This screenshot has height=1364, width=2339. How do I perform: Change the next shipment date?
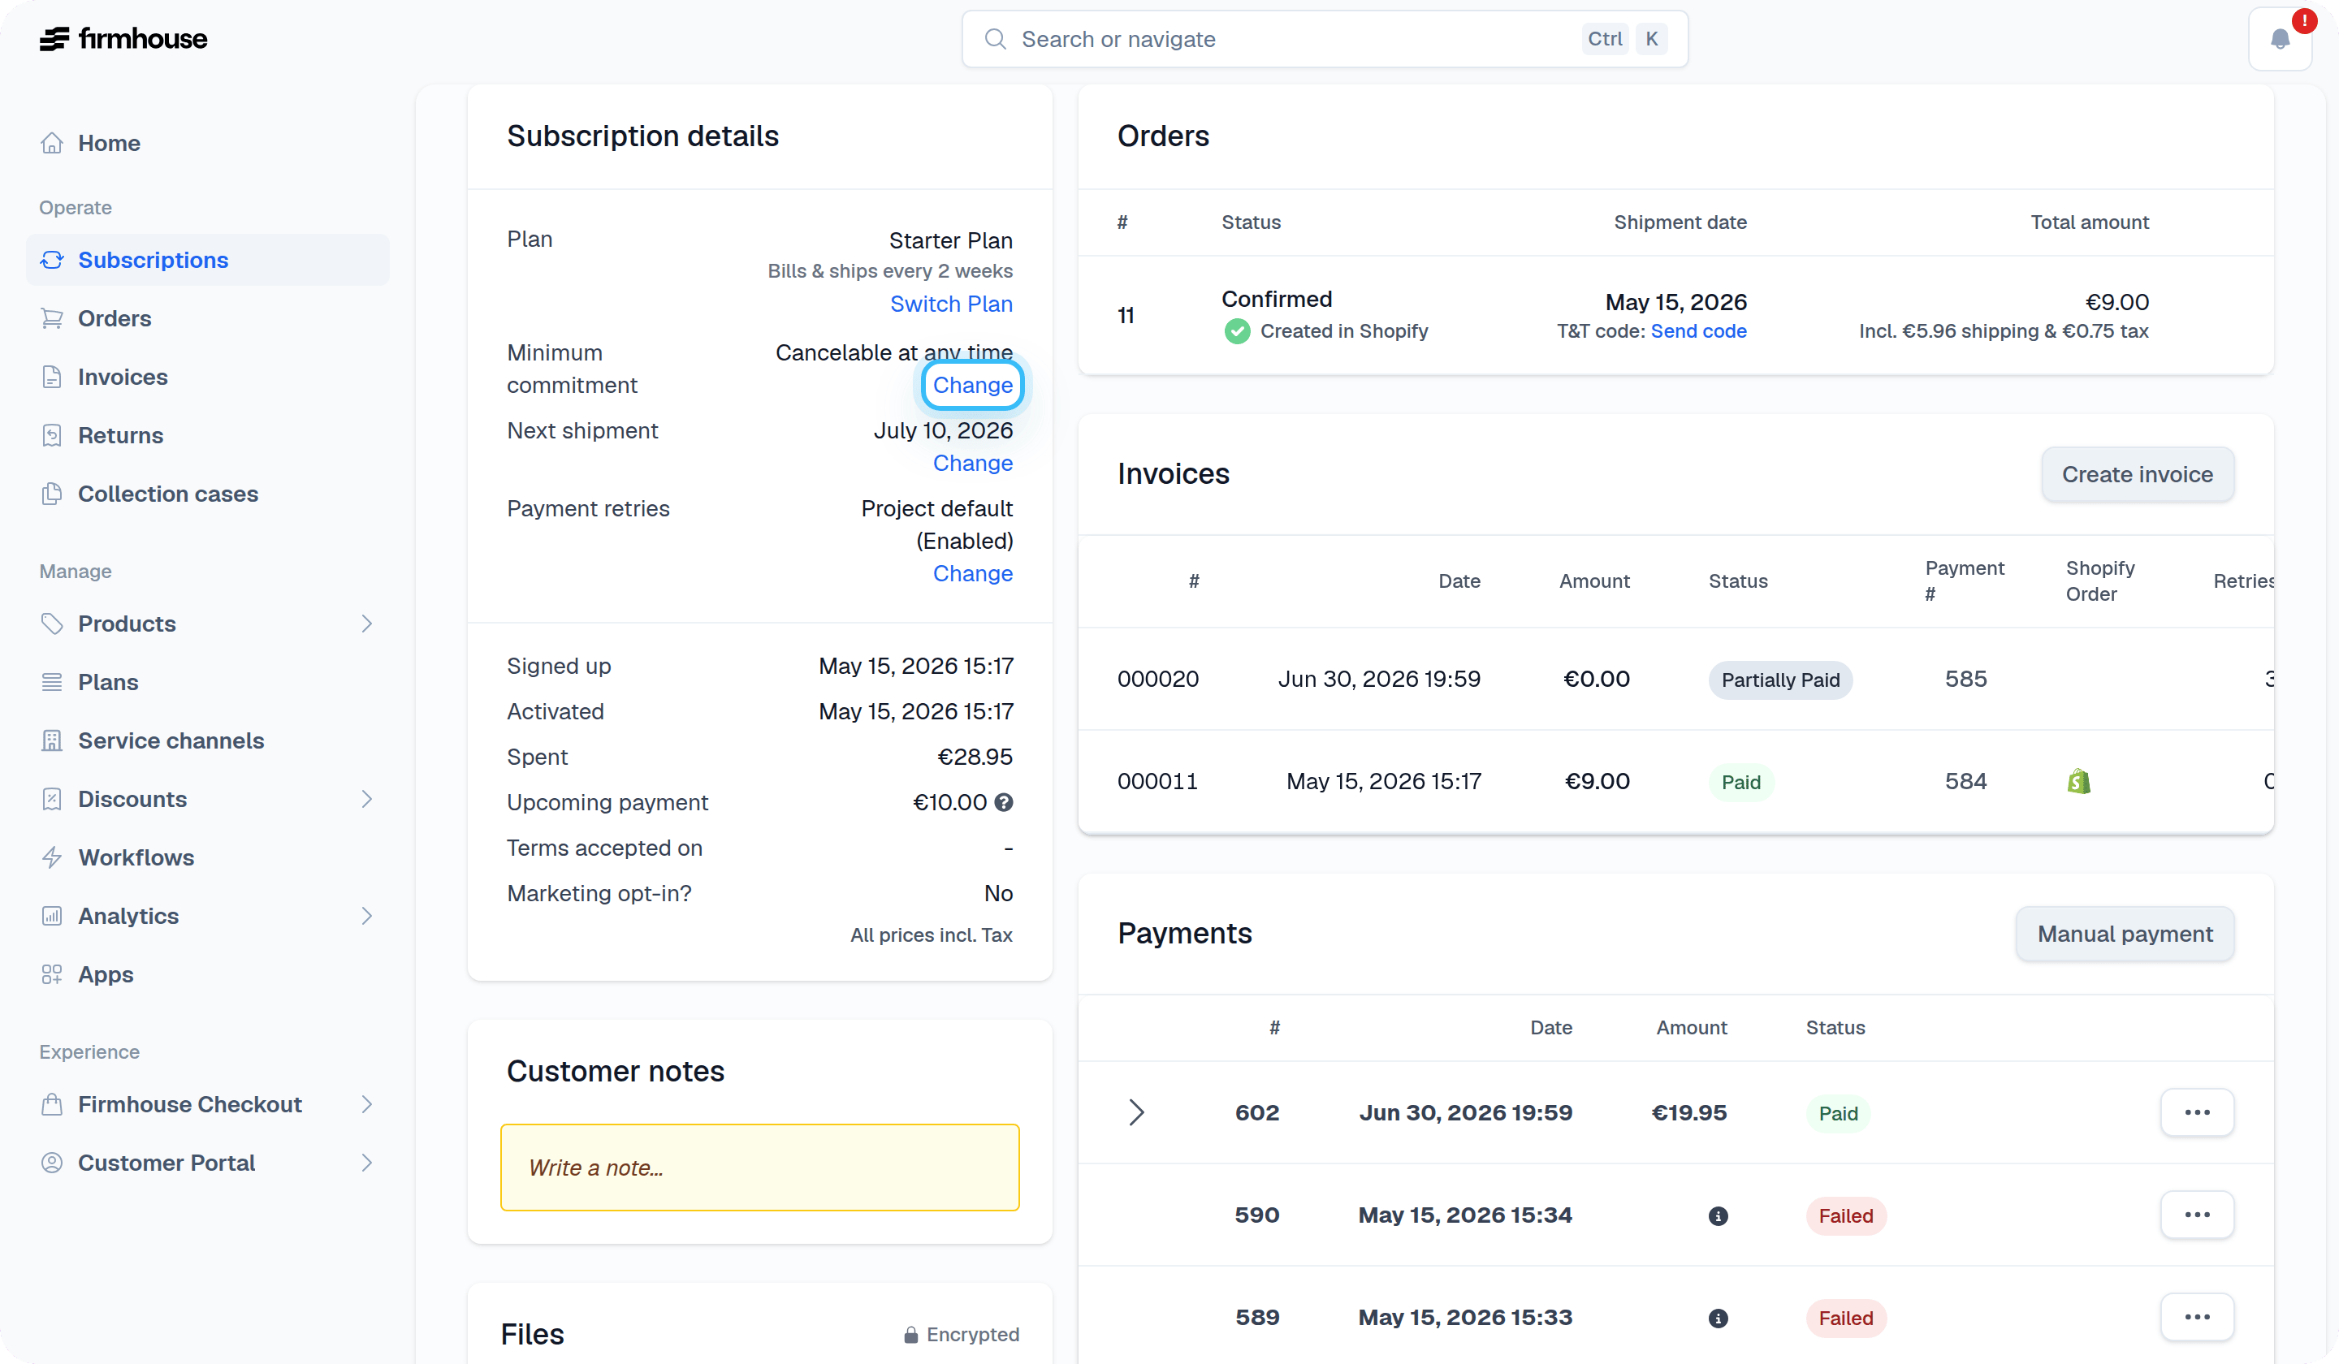click(973, 463)
